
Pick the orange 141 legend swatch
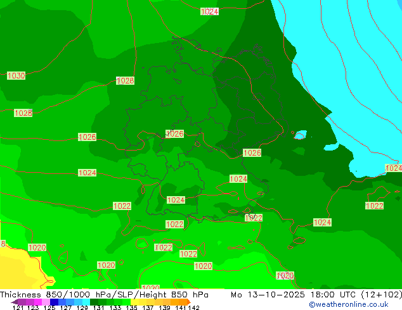click(183, 302)
